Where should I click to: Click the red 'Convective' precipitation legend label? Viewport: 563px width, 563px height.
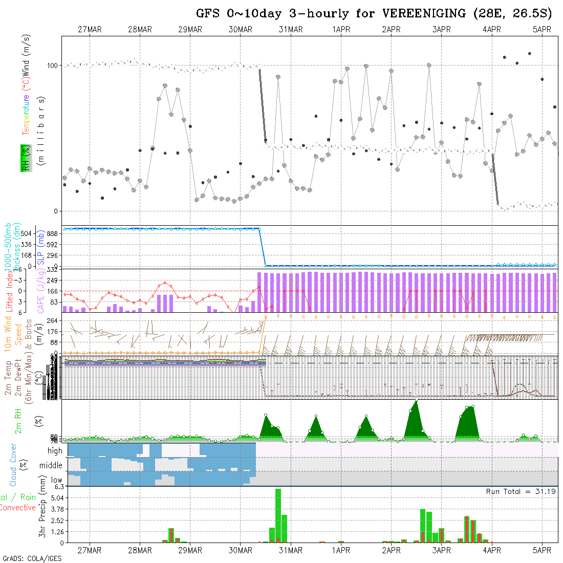17,508
